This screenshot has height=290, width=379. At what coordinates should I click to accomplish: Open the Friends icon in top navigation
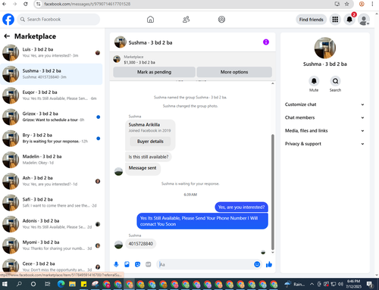tap(186, 20)
